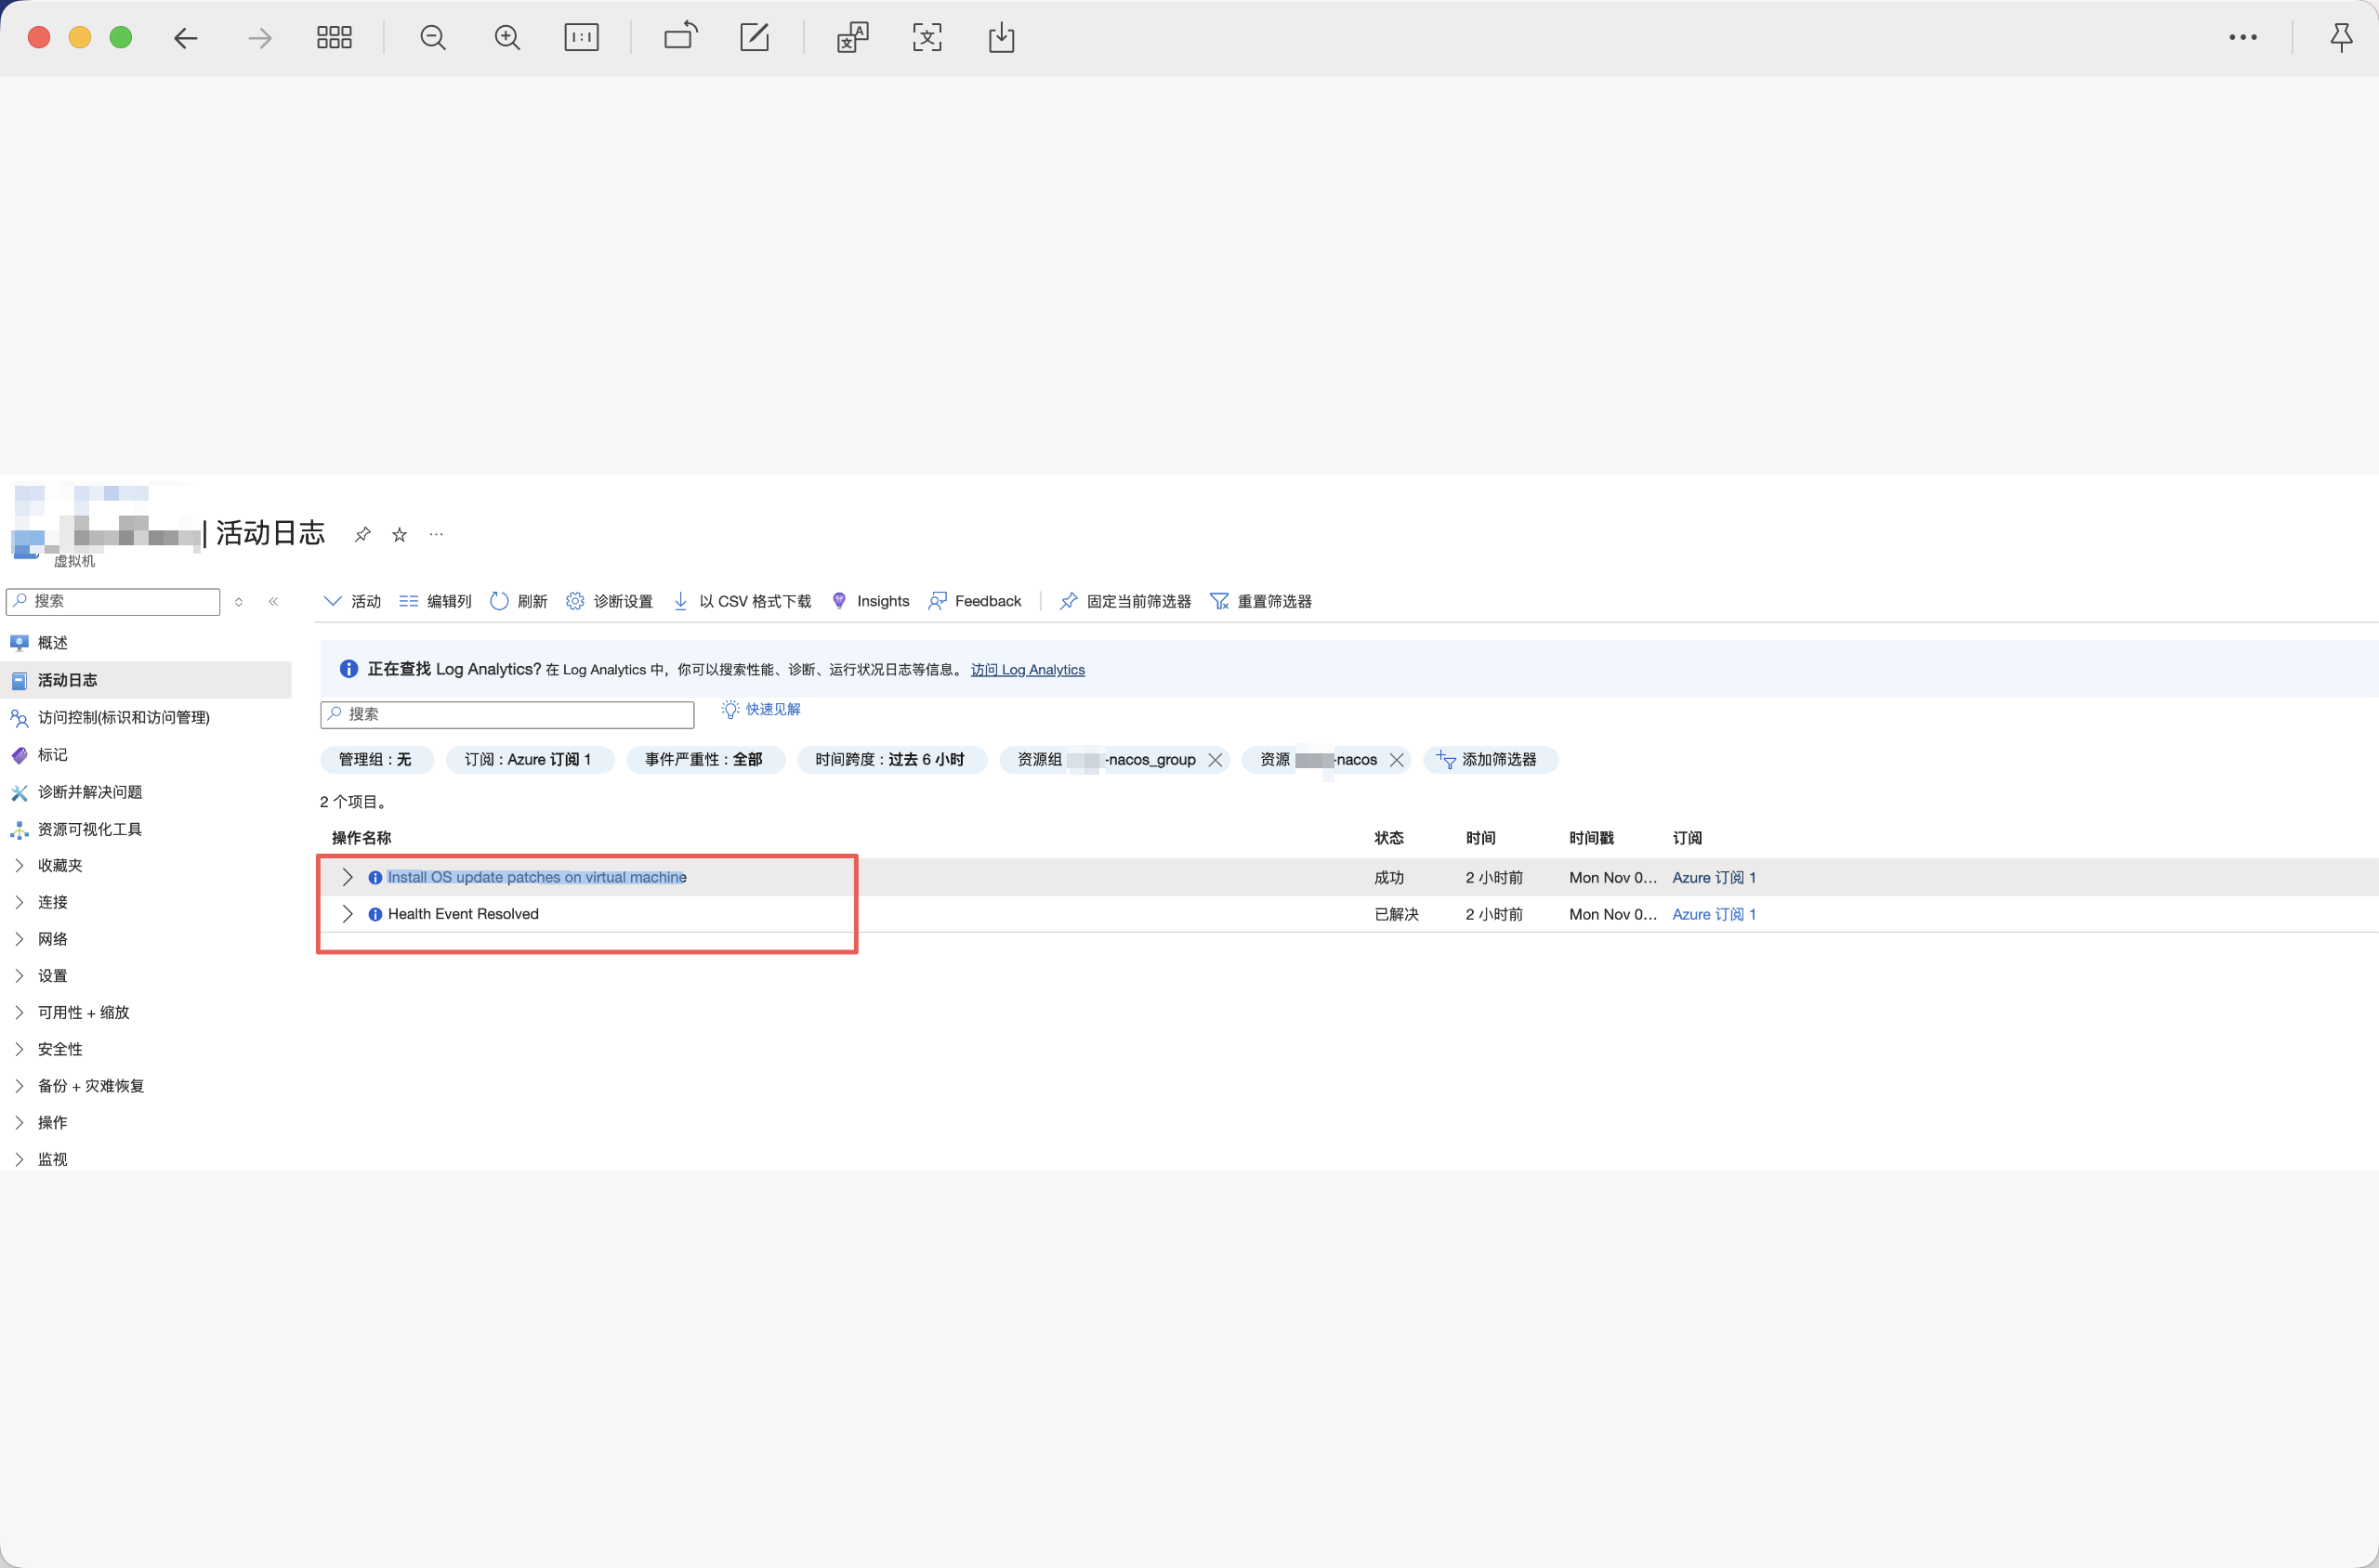Click the favorite star next to 活动日志
This screenshot has width=2379, height=1568.
400,535
